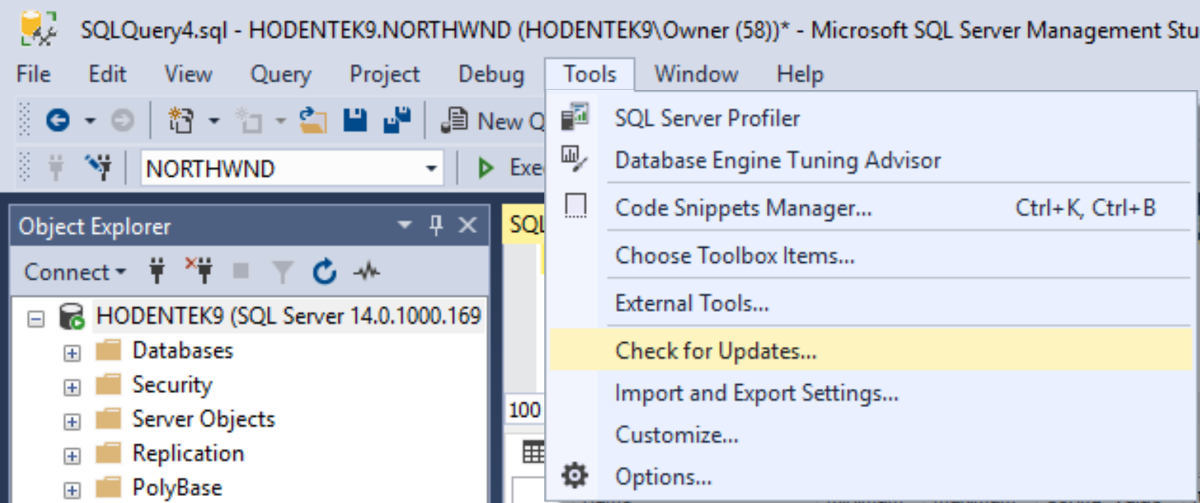Click the Stop square icon in Object Explorer
This screenshot has width=1200, height=503.
(x=241, y=271)
